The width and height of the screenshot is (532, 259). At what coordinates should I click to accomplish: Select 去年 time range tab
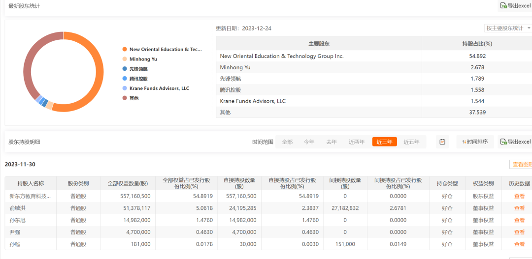[x=331, y=142]
